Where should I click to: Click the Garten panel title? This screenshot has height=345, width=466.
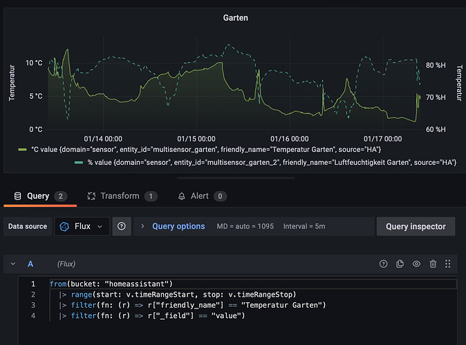(235, 18)
